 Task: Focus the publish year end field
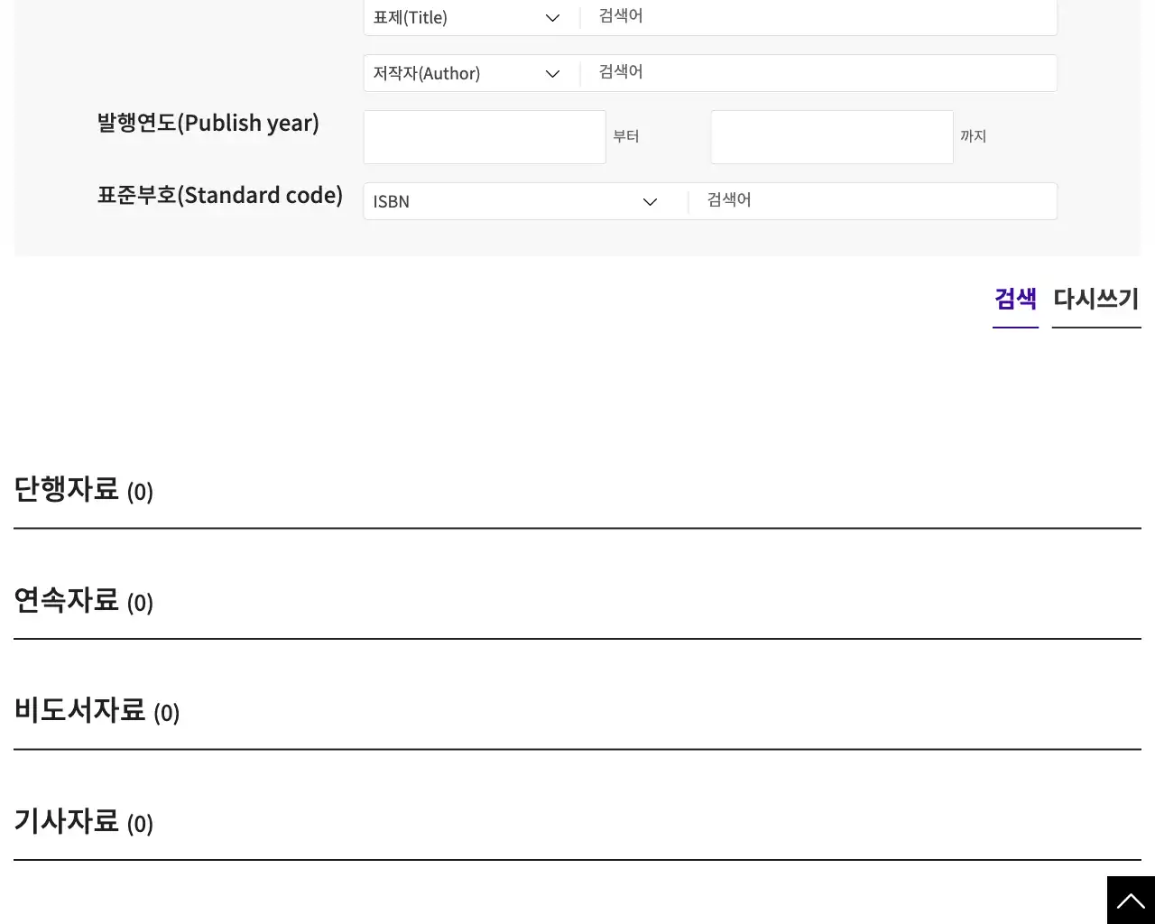[832, 137]
